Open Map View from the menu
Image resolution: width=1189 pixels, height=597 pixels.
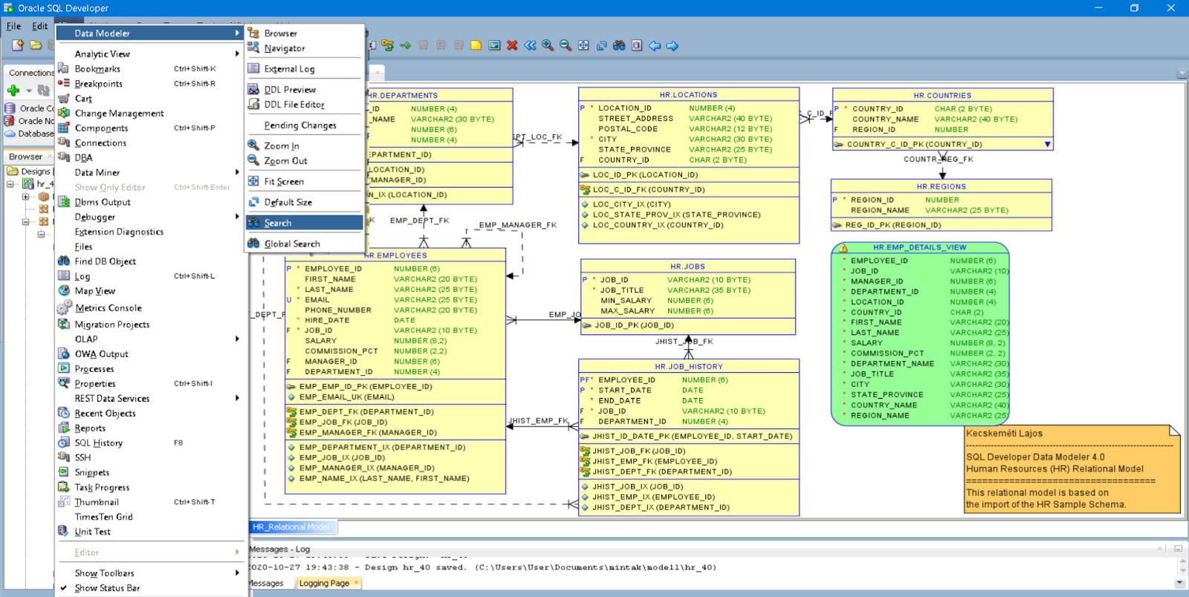coord(151,291)
